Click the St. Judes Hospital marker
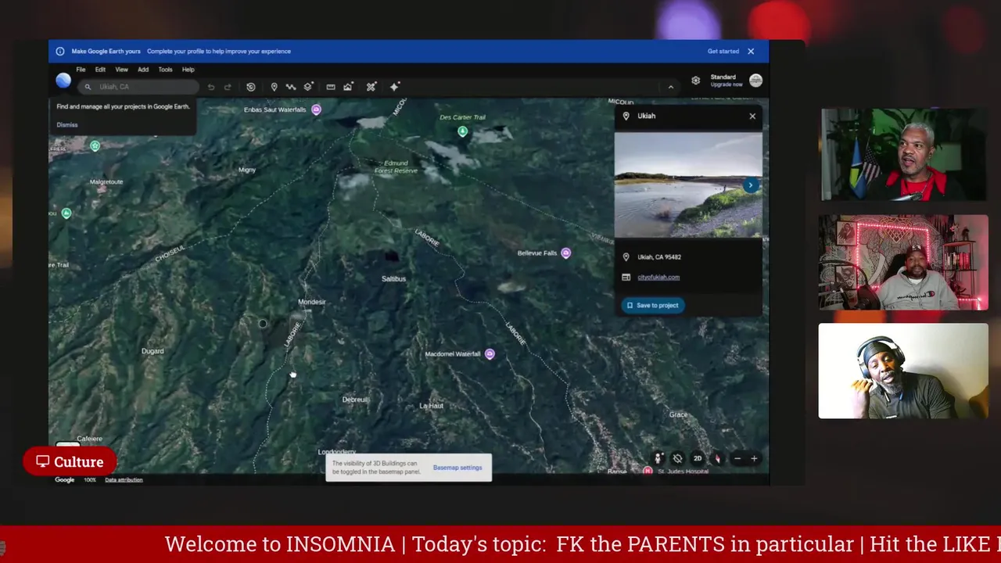The height and width of the screenshot is (563, 1001). click(x=648, y=471)
